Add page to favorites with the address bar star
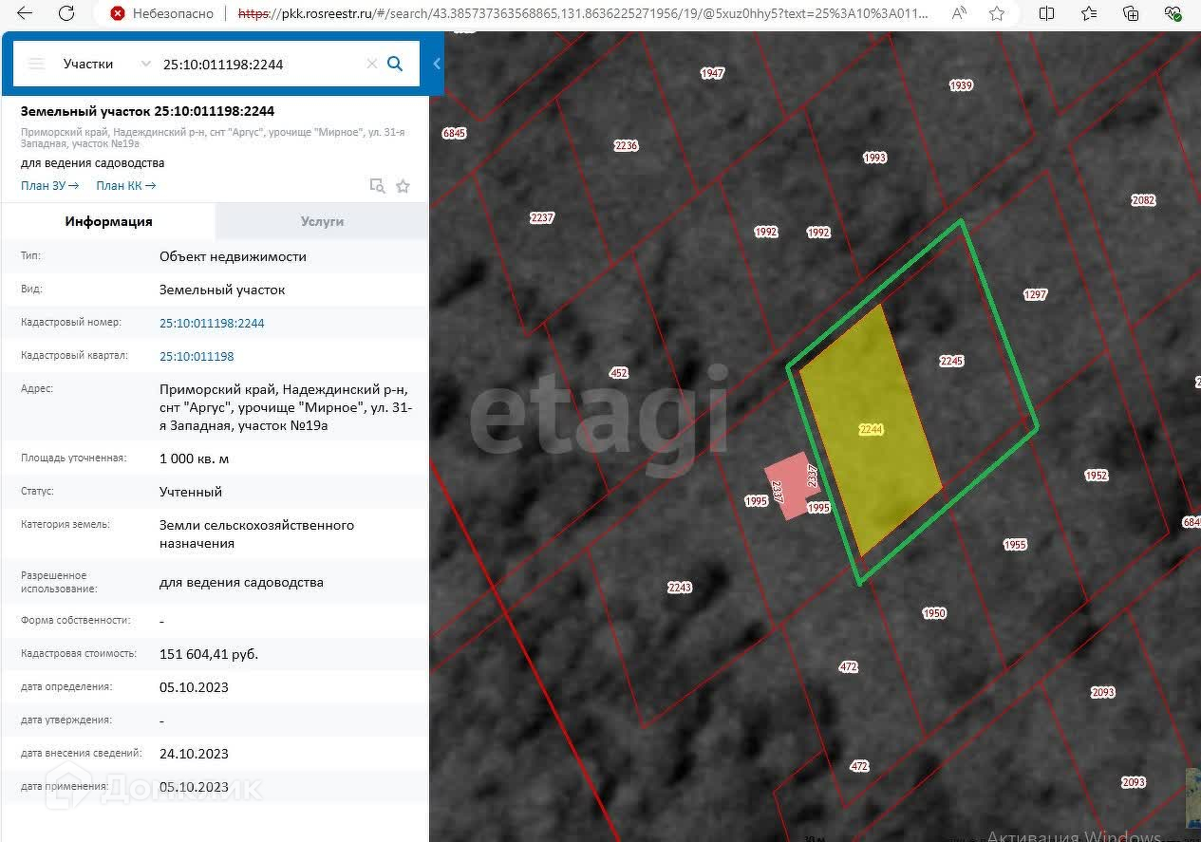The width and height of the screenshot is (1201, 842). point(997,13)
